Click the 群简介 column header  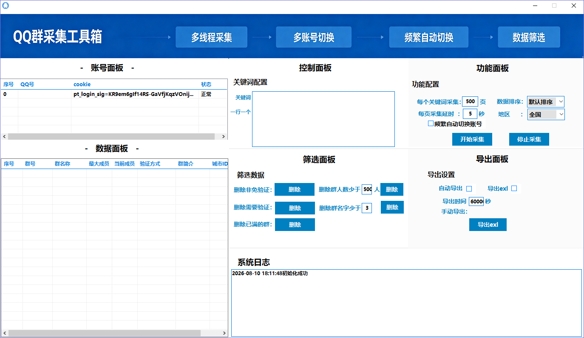(193, 164)
